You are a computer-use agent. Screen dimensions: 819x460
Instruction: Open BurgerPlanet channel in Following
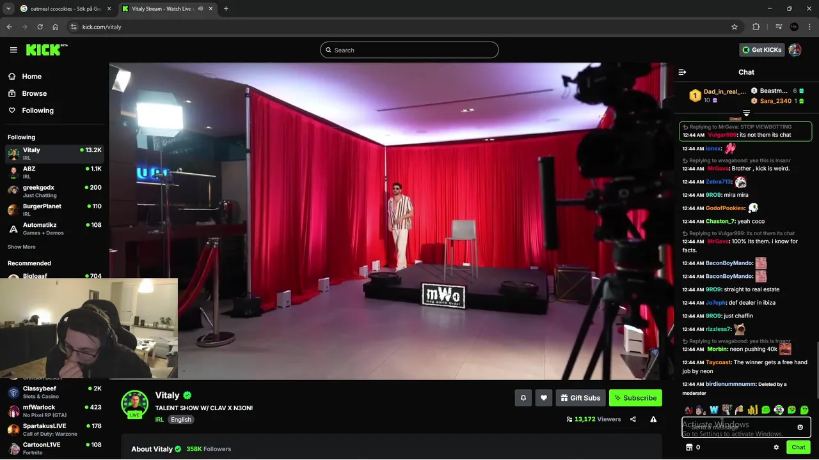[x=54, y=210]
